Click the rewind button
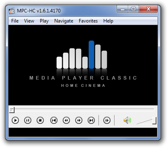Screen dimensions: 168x148 [66, 120]
